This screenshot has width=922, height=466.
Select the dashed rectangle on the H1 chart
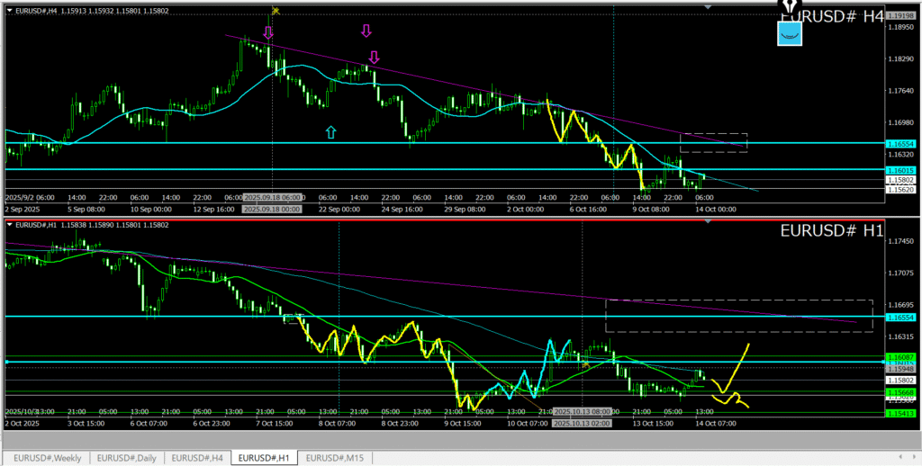pyautogui.click(x=738, y=300)
